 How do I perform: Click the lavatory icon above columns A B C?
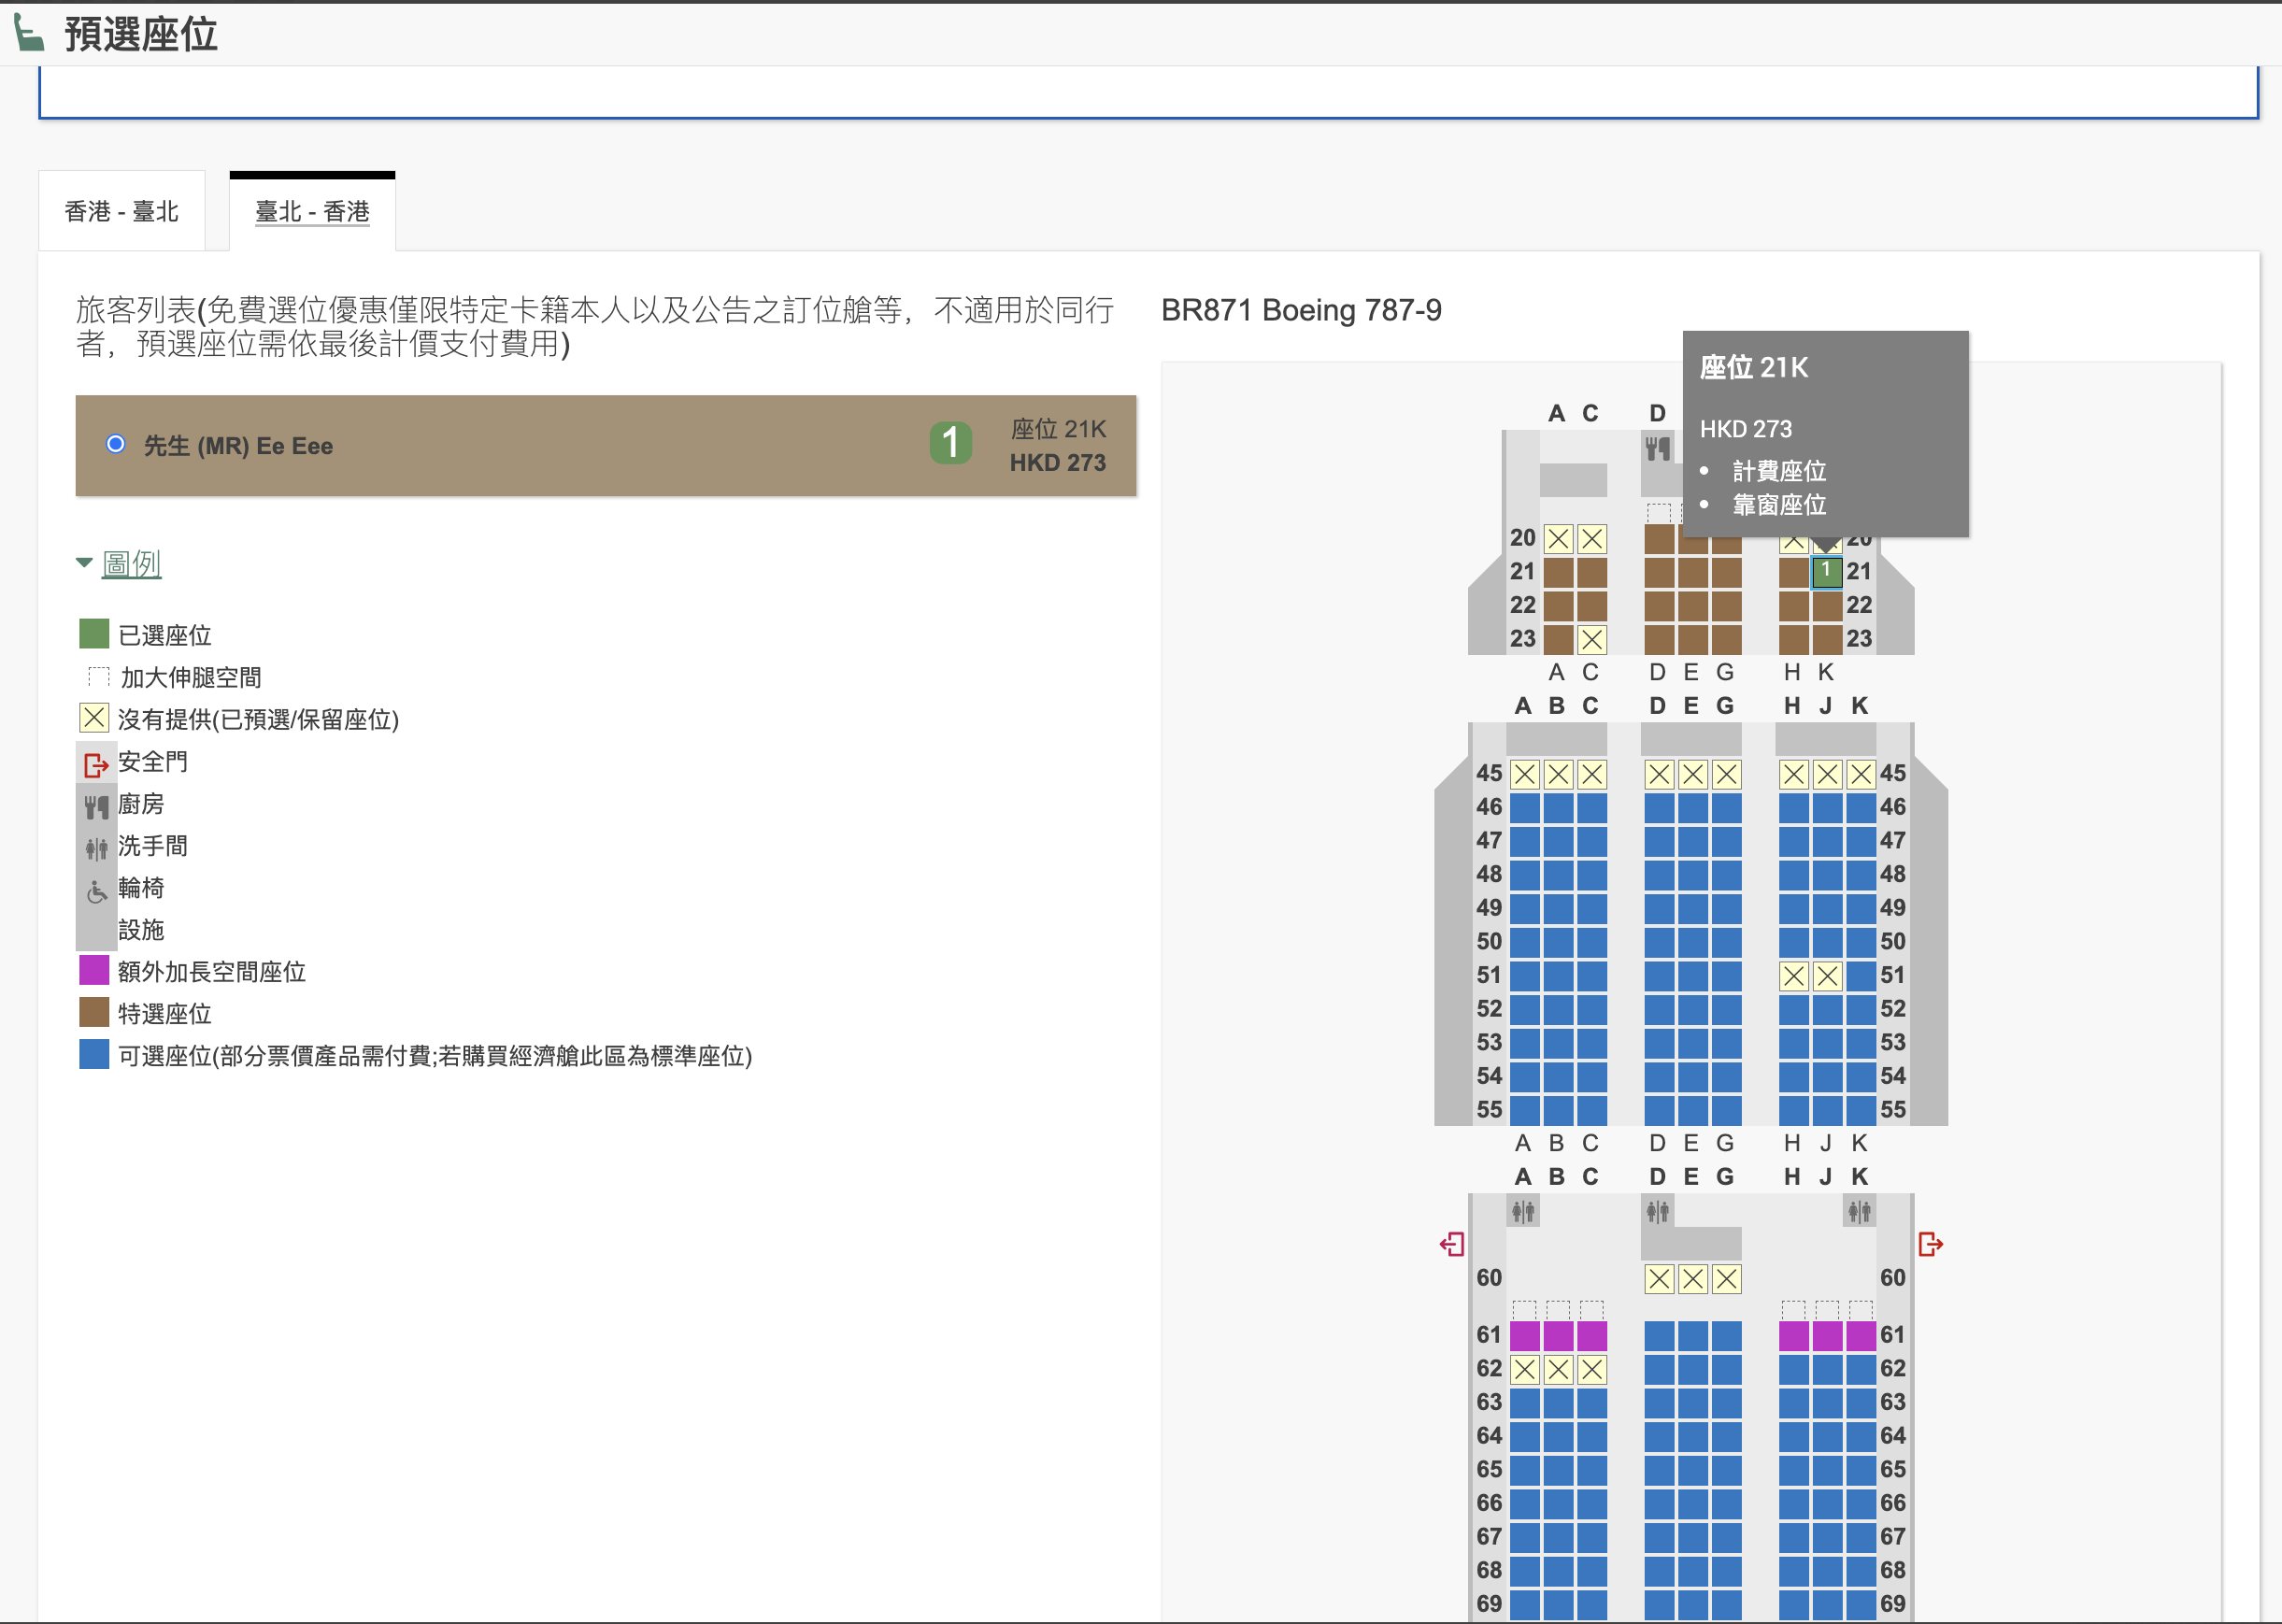1523,1212
